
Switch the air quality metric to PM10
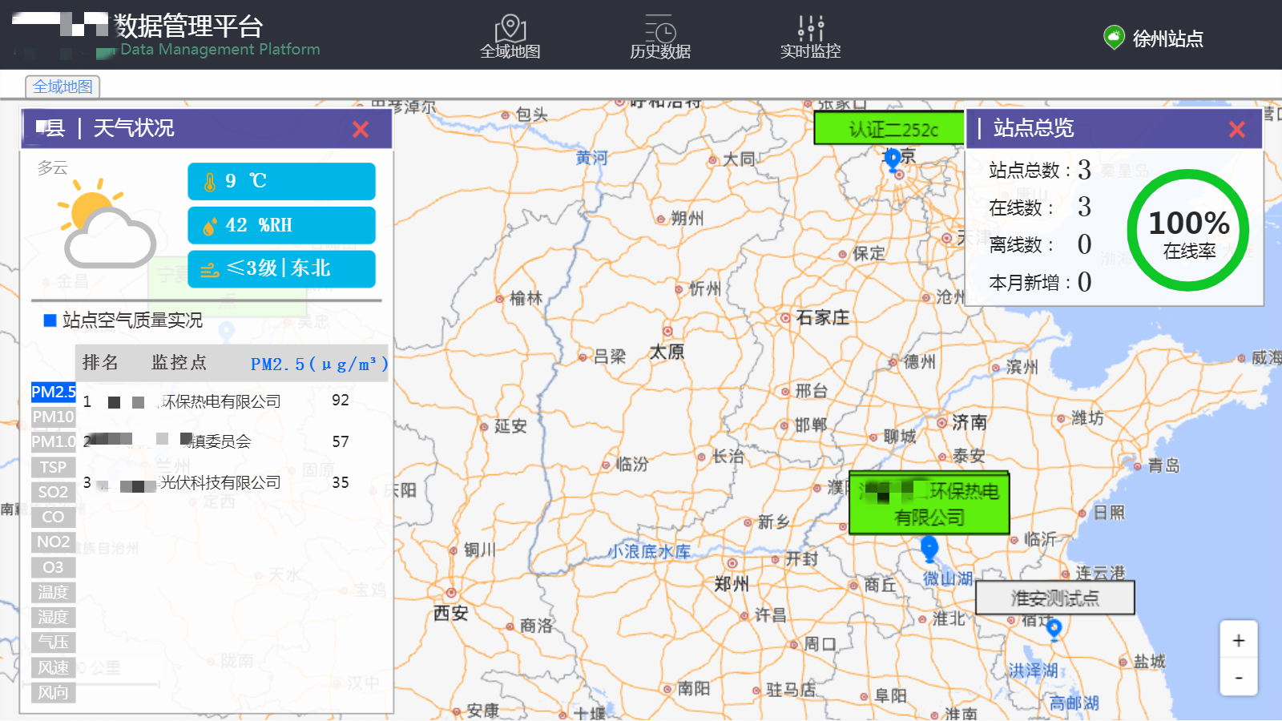click(x=51, y=417)
